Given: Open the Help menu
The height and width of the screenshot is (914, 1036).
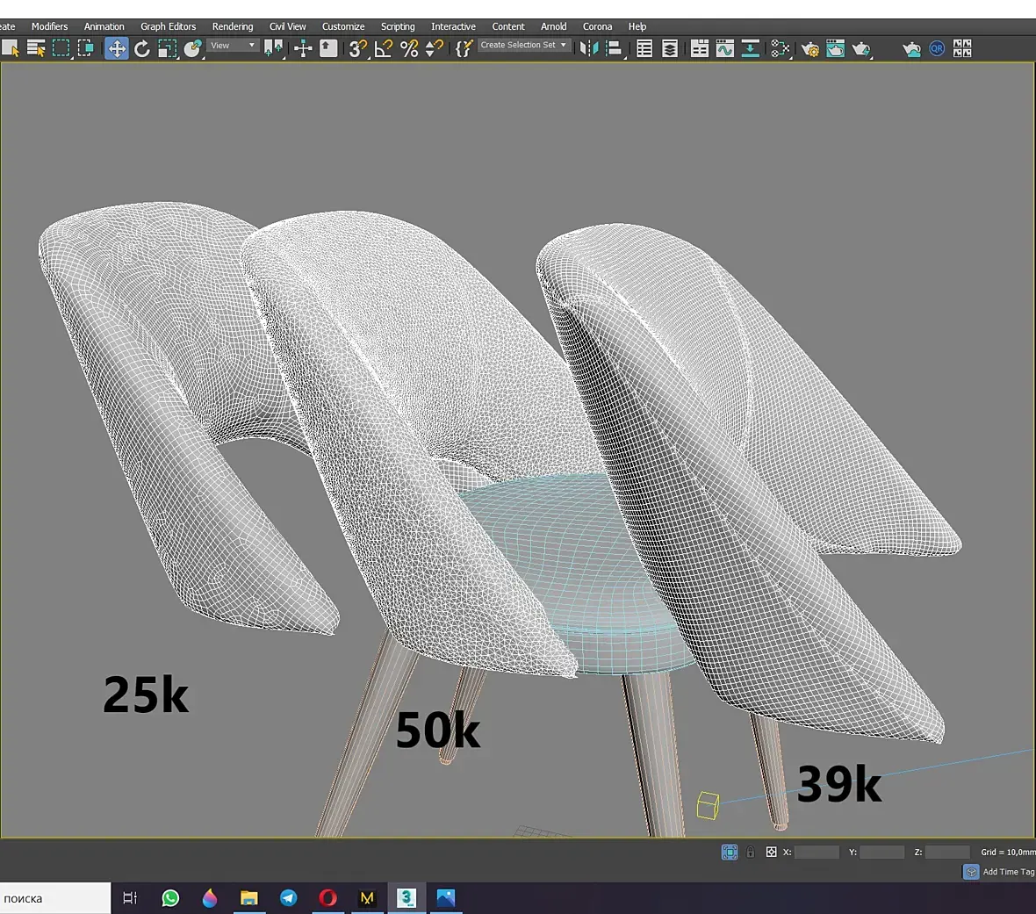Looking at the screenshot, I should [637, 26].
